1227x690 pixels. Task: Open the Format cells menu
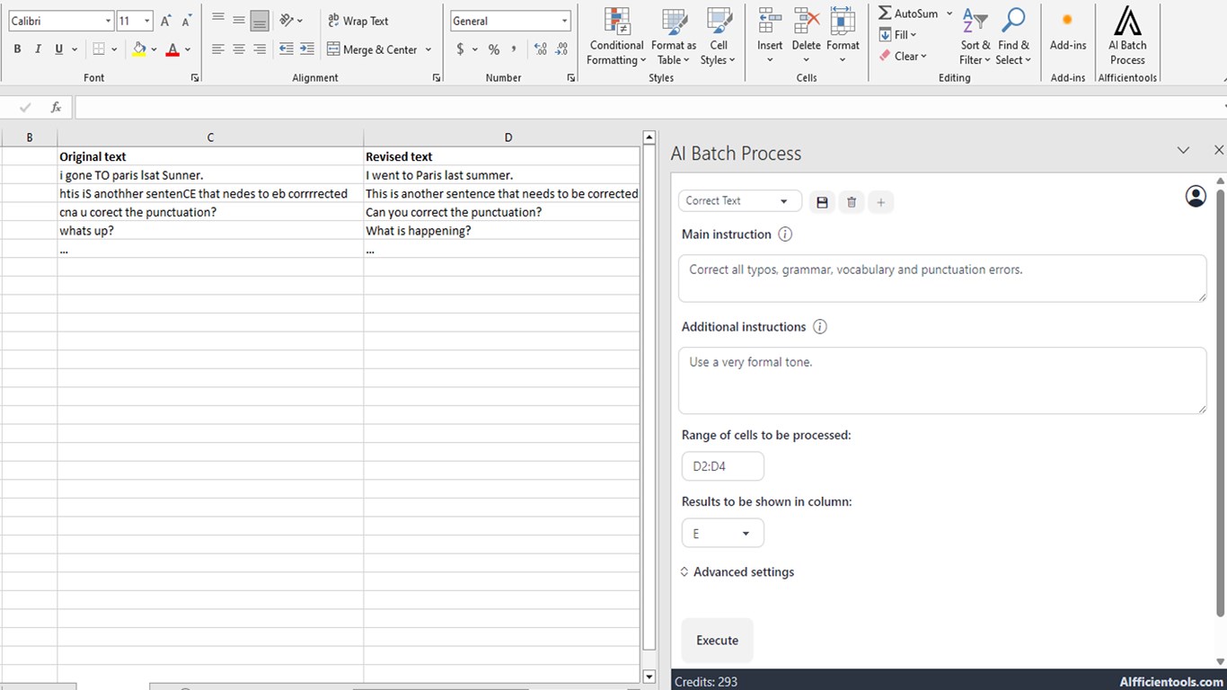click(843, 36)
